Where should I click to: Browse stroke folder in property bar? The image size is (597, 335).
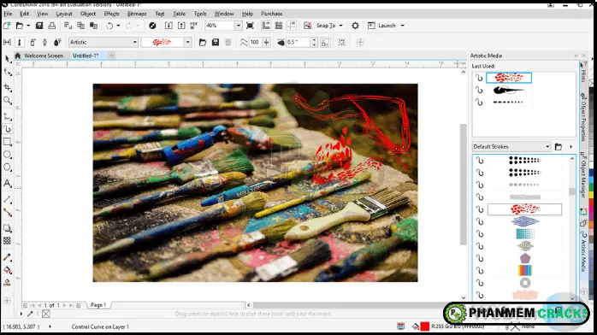pos(203,42)
